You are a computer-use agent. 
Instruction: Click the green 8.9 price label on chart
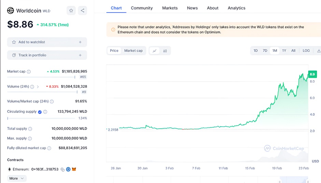pyautogui.click(x=312, y=74)
